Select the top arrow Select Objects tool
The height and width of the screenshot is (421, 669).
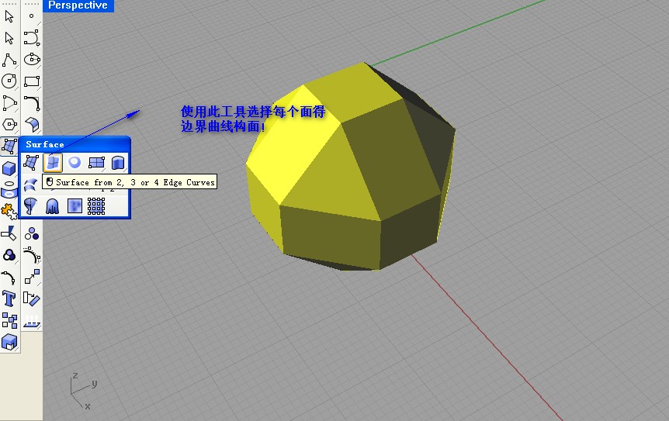(x=9, y=16)
